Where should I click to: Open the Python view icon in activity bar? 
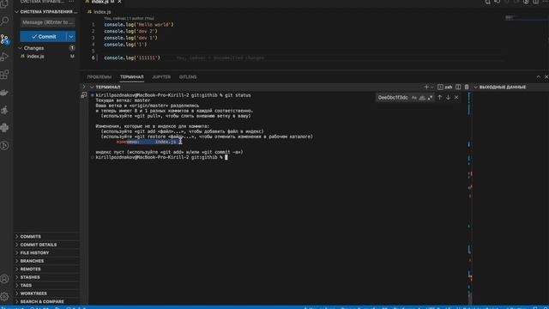[x=4, y=128]
